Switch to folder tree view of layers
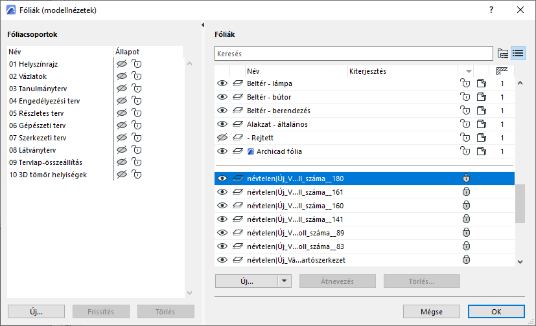Image resolution: width=536 pixels, height=326 pixels. pos(503,53)
